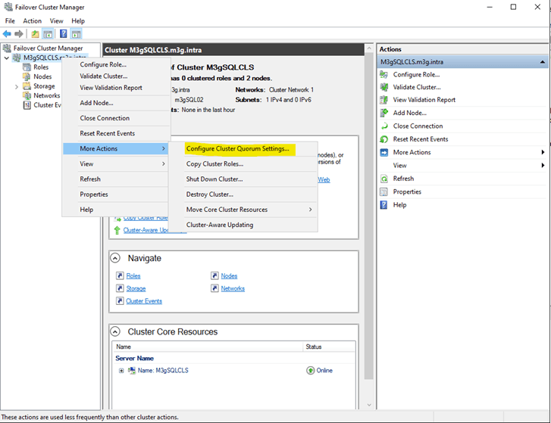This screenshot has width=551, height=423.
Task: Toggle the Show/Hide Console Tree toolbar icon
Action: (x=48, y=34)
